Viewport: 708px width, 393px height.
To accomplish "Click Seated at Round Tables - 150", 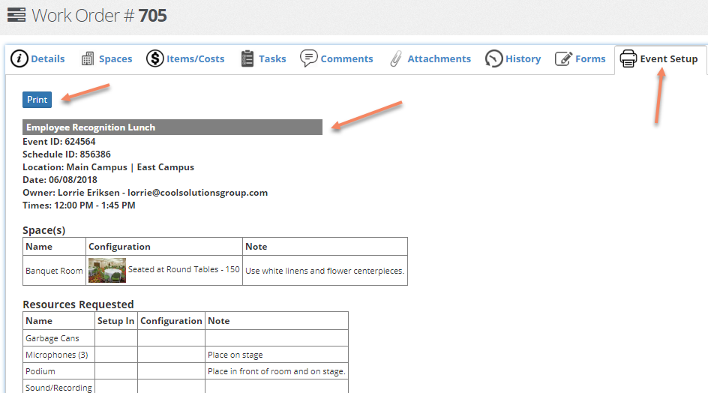I will 184,269.
